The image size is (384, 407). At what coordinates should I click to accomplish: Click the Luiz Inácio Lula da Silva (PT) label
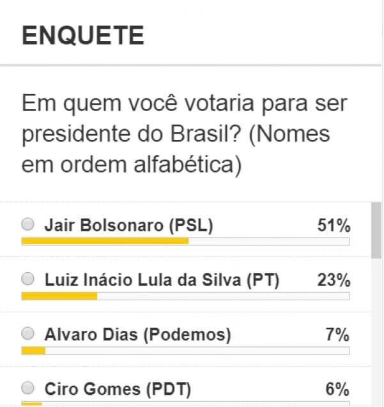162,280
